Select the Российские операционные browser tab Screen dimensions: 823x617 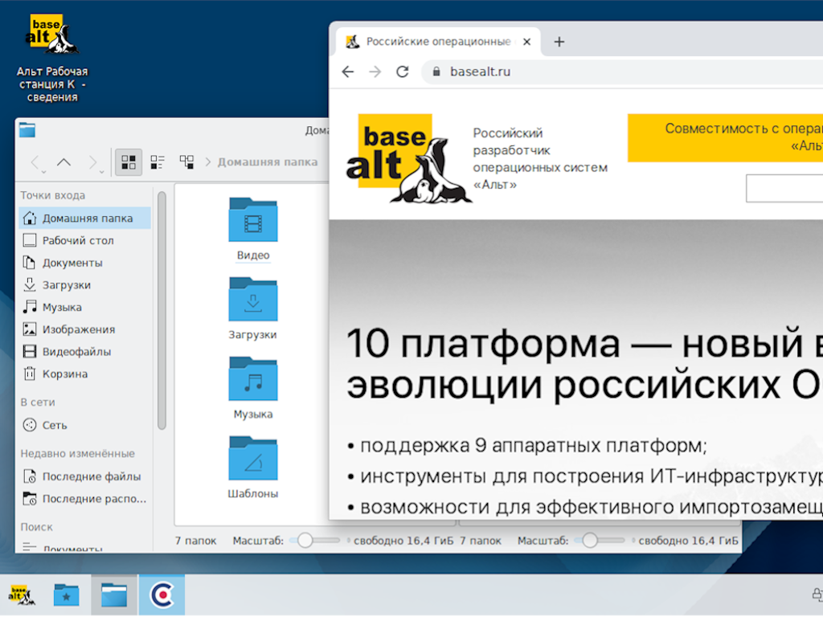(438, 42)
